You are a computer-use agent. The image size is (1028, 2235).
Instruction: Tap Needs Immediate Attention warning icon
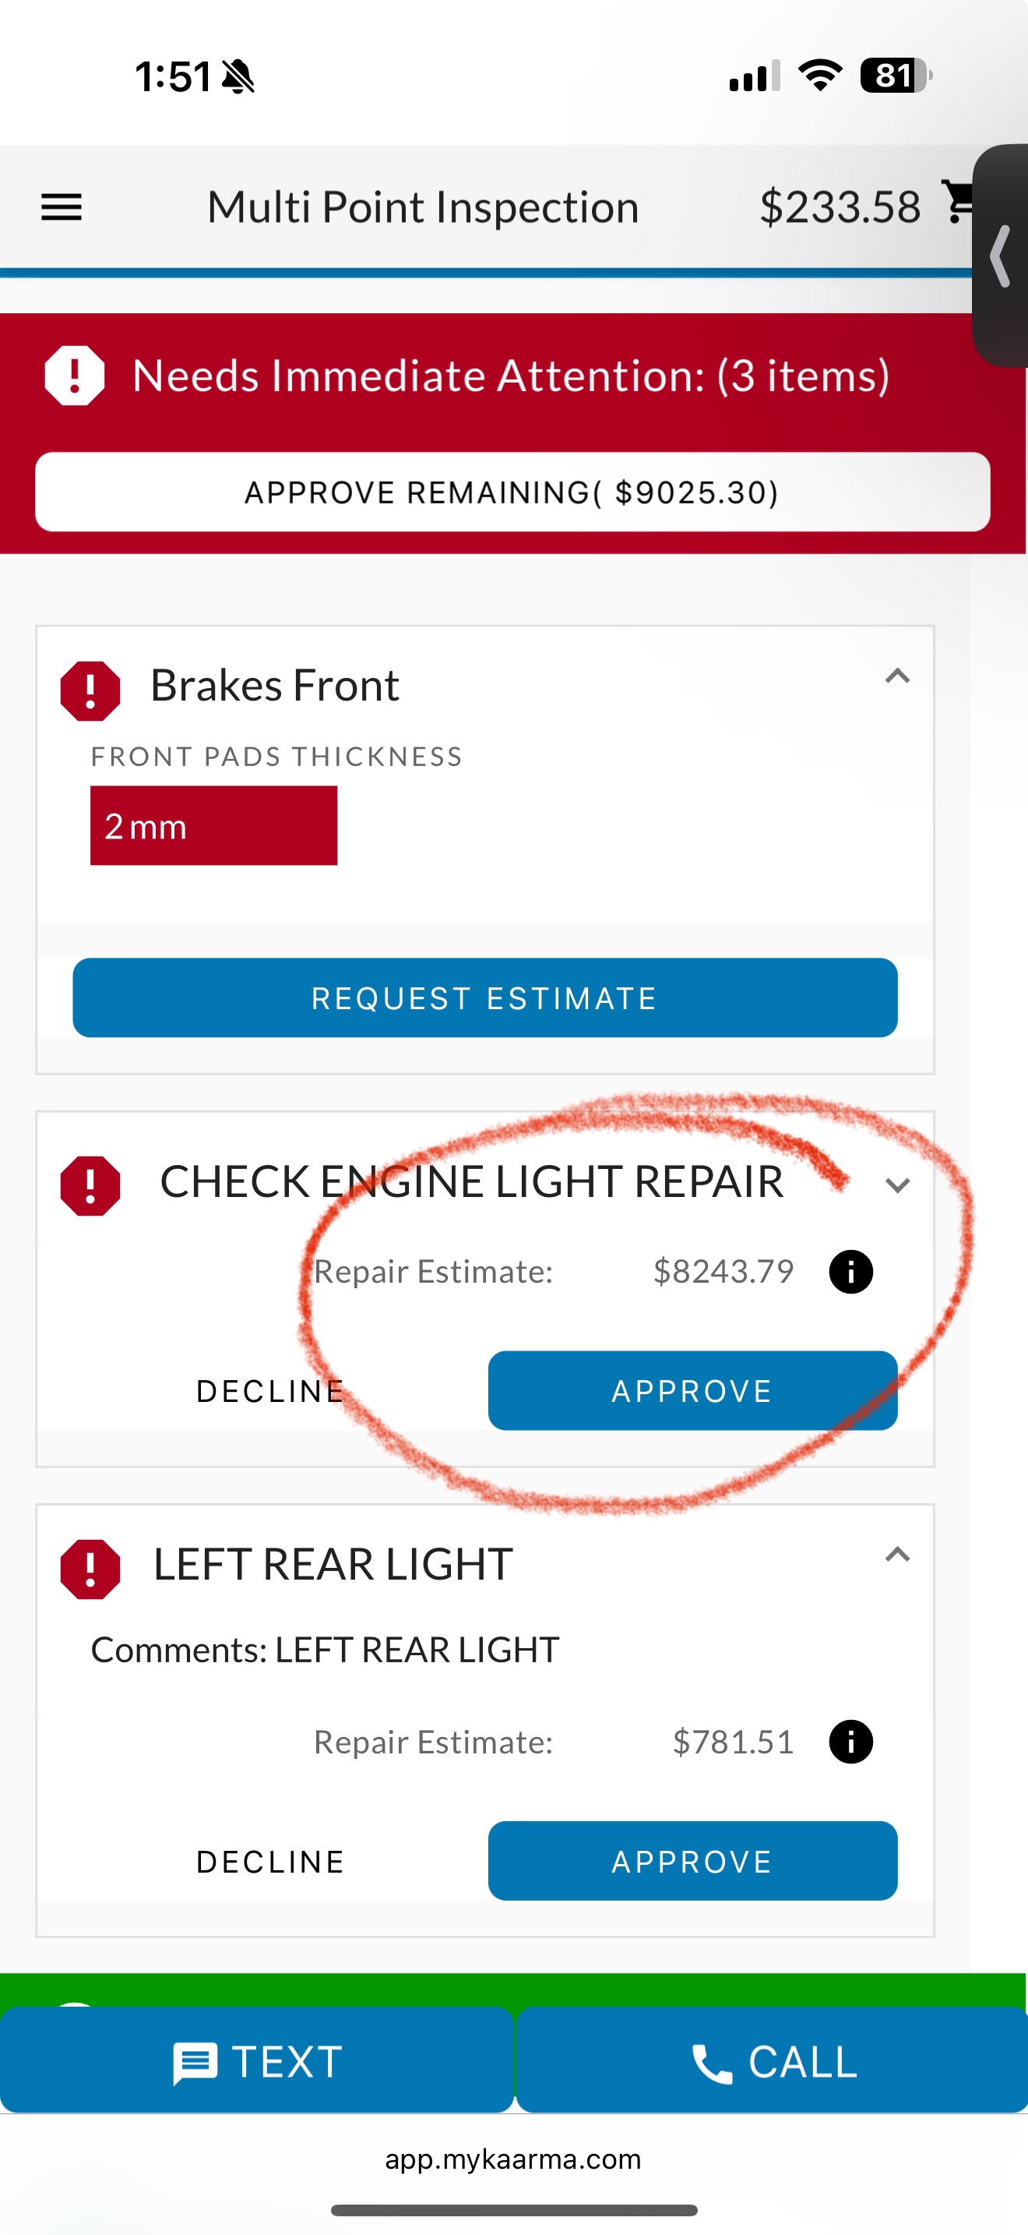pyautogui.click(x=75, y=376)
